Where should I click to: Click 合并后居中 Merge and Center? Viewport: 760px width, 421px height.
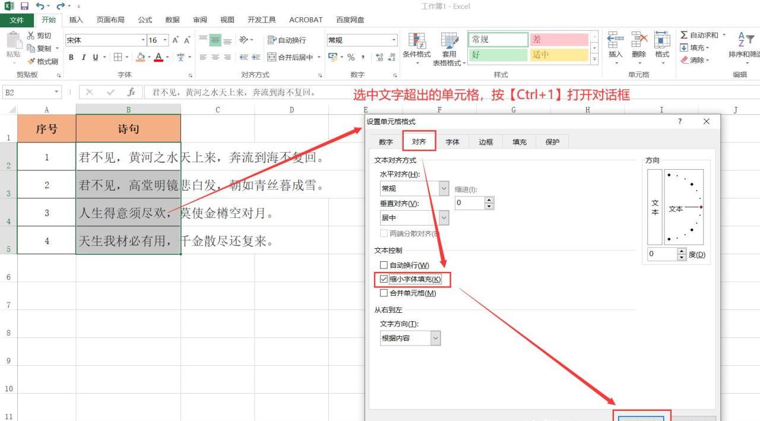290,57
